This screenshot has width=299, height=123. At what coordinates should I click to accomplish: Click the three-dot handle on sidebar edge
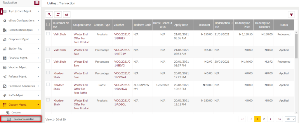tap(2, 11)
